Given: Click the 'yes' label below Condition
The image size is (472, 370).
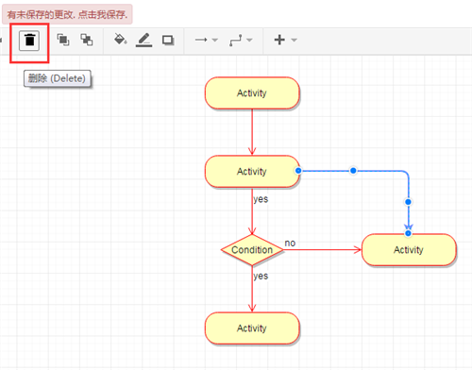Looking at the screenshot, I should point(261,276).
